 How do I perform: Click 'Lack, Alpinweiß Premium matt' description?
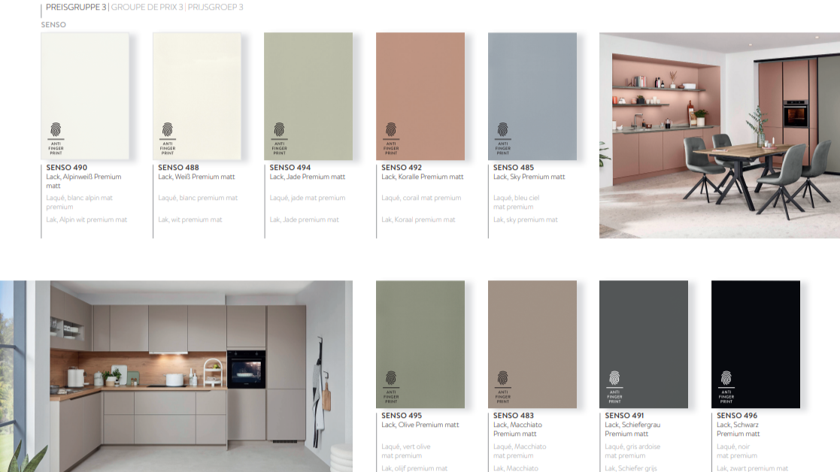click(x=83, y=181)
